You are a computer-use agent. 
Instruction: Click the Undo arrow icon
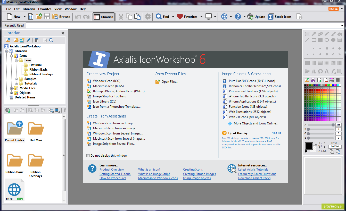(78, 17)
